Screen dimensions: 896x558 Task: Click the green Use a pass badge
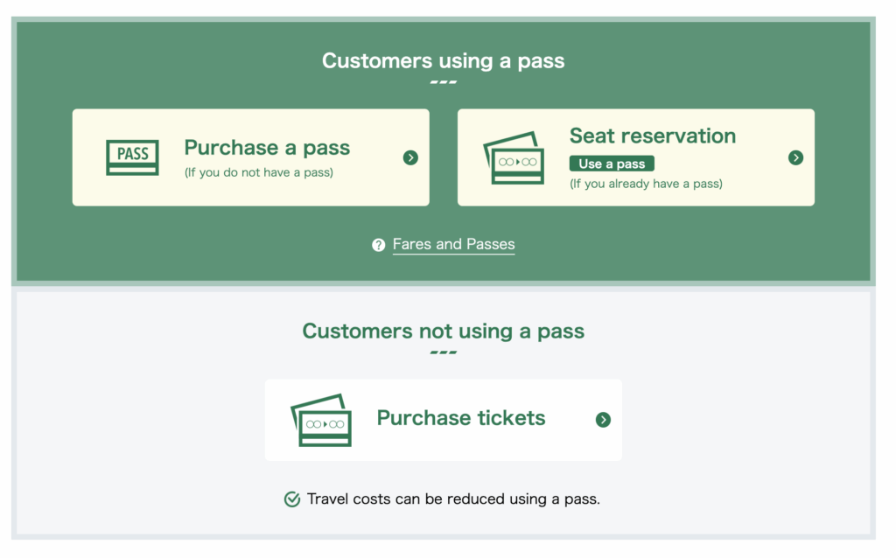coord(612,164)
